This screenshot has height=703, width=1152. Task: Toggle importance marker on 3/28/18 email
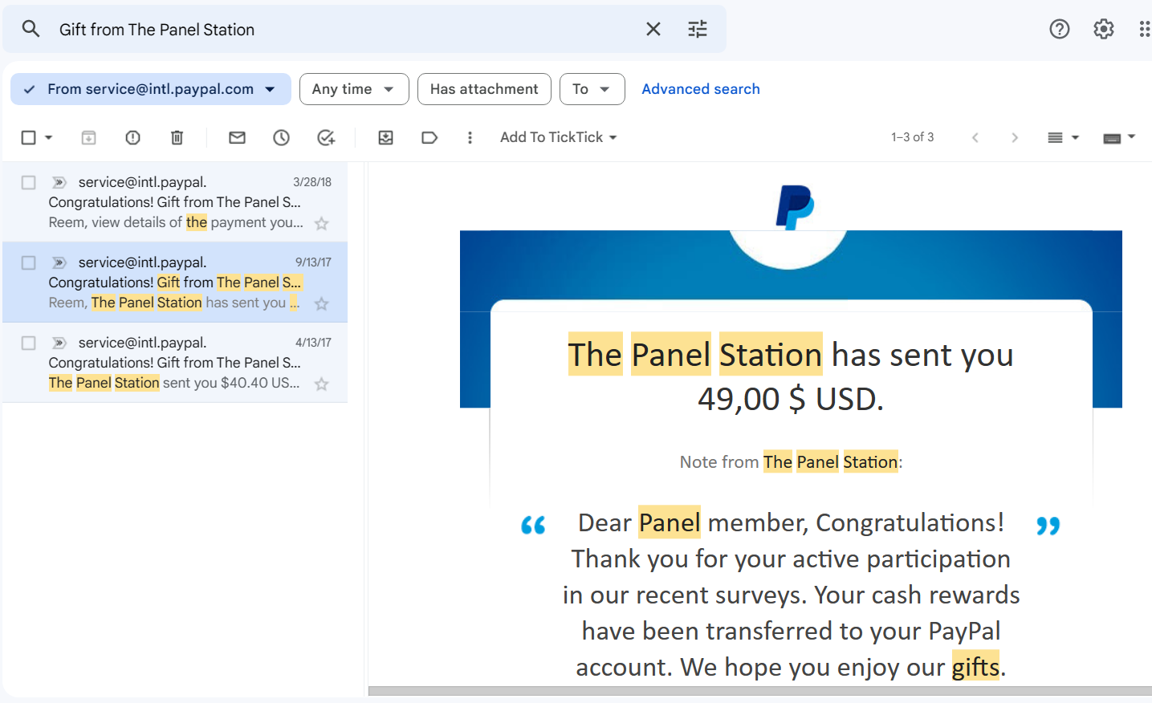tap(59, 182)
